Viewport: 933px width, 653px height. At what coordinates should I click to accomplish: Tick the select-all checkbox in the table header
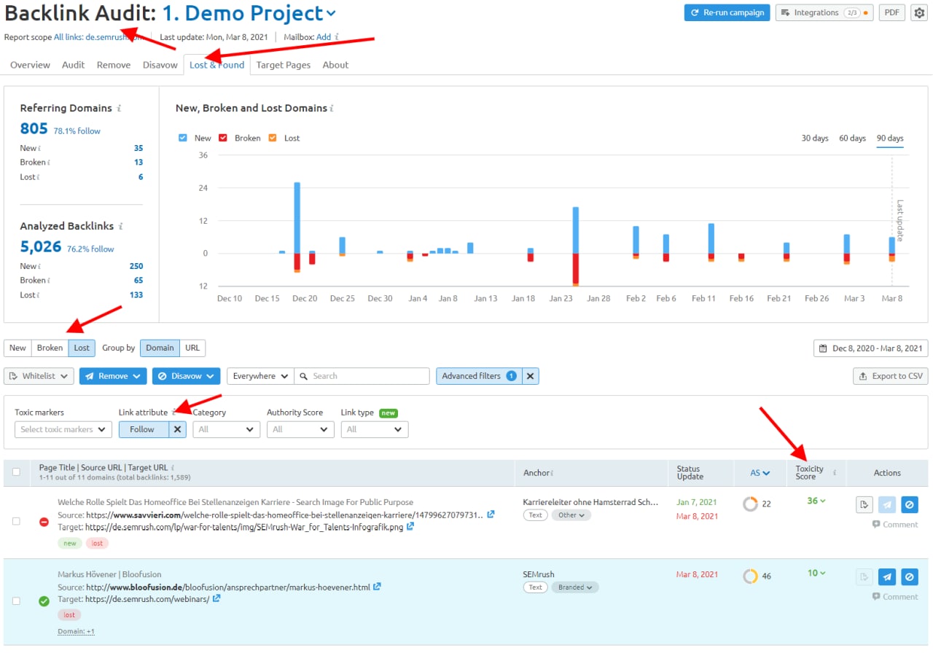(16, 472)
